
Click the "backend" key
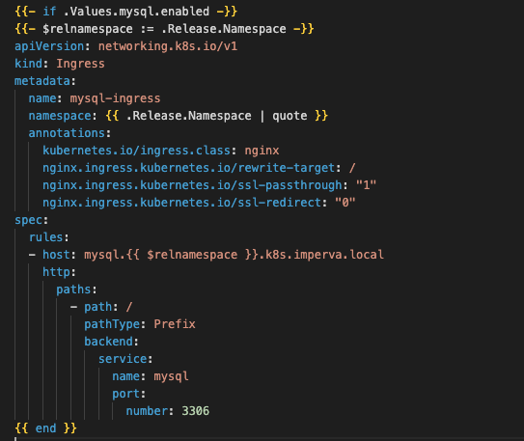[x=109, y=342]
